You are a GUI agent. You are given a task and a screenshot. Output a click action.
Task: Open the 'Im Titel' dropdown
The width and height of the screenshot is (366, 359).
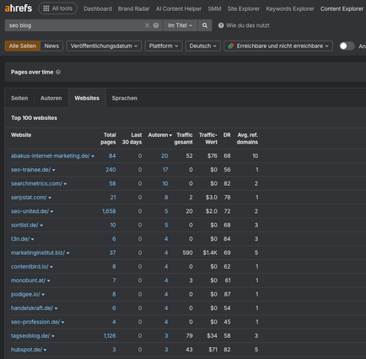[x=180, y=25]
